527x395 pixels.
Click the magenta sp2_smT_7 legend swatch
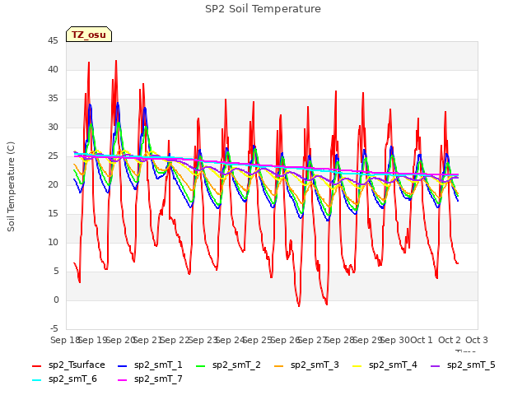pos(123,380)
